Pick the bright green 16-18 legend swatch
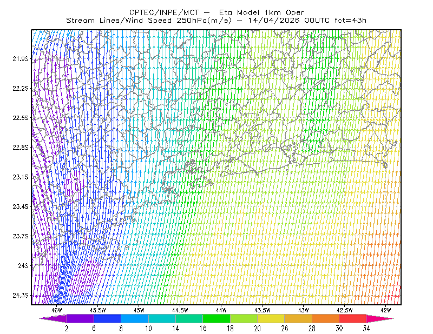This screenshot has height=334, width=433. tap(216, 318)
